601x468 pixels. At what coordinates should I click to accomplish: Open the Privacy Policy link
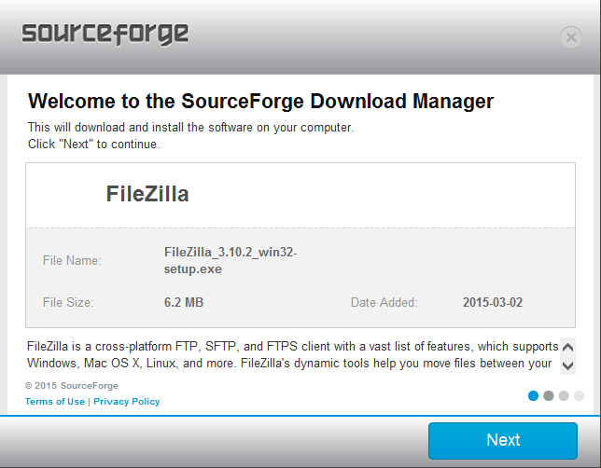(127, 402)
